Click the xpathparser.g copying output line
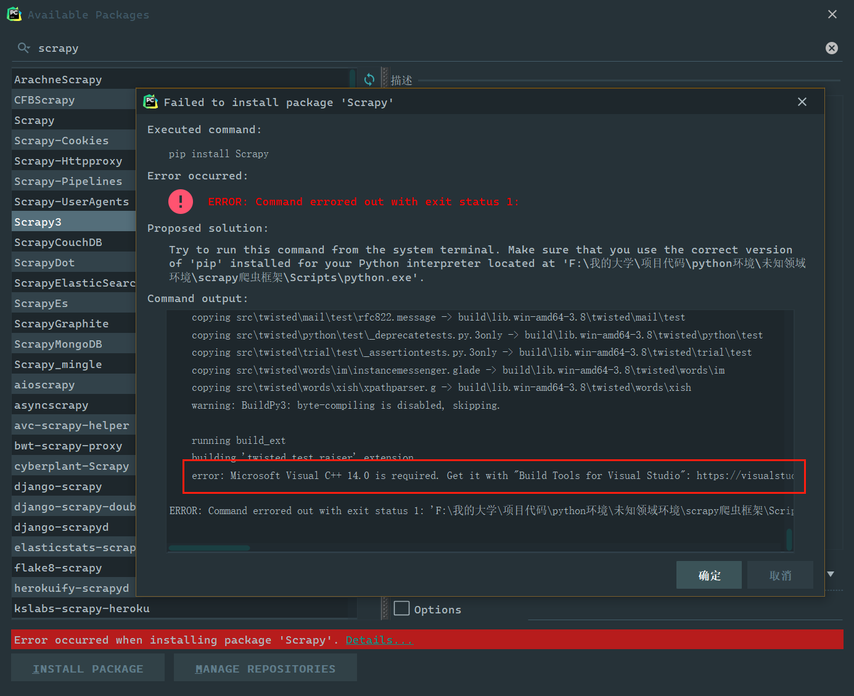The image size is (854, 696). (441, 387)
